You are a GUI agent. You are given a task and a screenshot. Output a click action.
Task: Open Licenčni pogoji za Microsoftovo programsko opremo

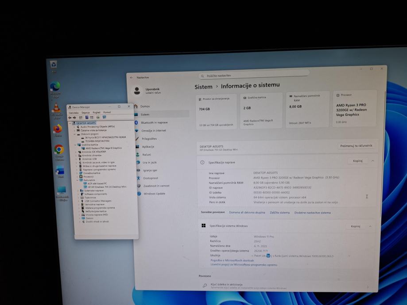click(244, 265)
